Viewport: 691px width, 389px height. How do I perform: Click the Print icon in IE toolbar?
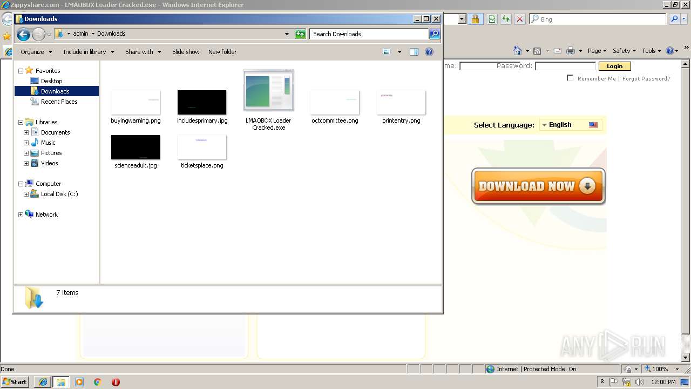571,51
